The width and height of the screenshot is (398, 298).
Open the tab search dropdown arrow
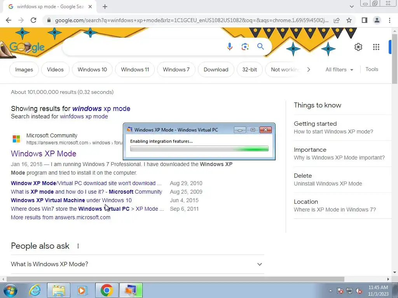[x=351, y=7]
